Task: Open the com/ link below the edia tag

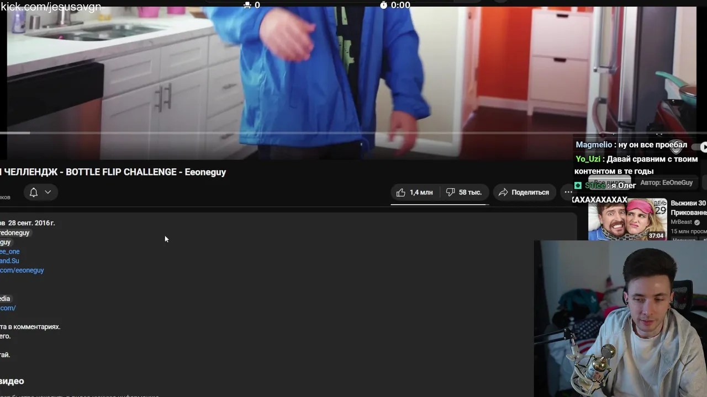Action: coord(8,308)
